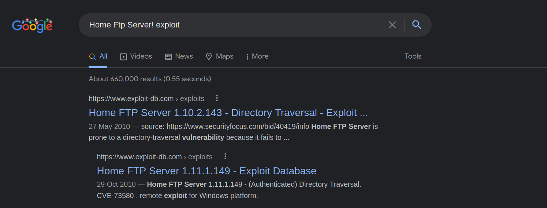
Task: Switch to the Videos tab
Action: click(x=136, y=56)
